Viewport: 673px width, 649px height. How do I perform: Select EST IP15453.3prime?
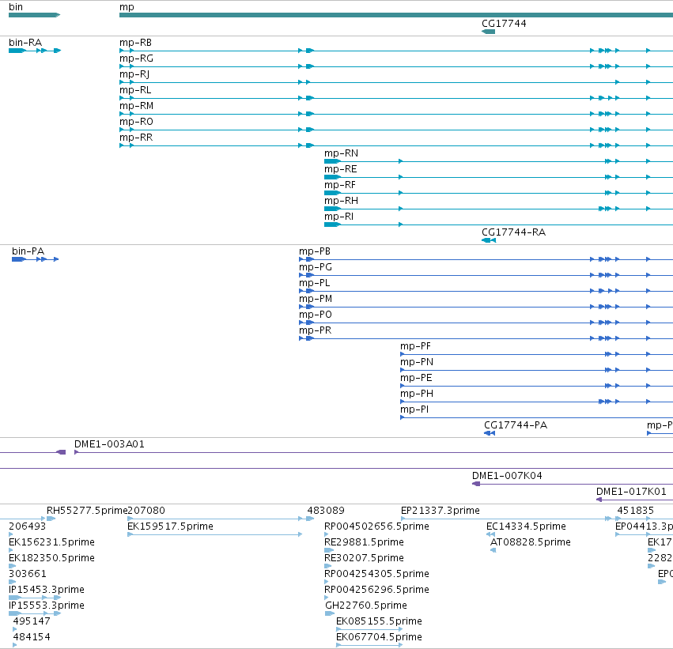(x=47, y=591)
